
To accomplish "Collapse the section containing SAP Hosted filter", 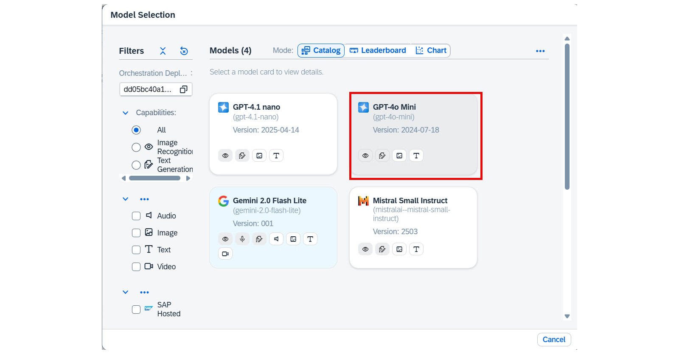I will (125, 292).
